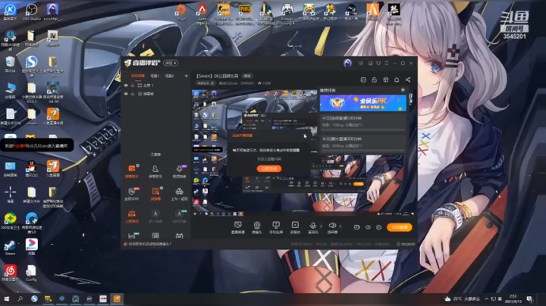Click the feedback bubble icon in title bar
Screen dimensions: 546x306
coord(361,64)
